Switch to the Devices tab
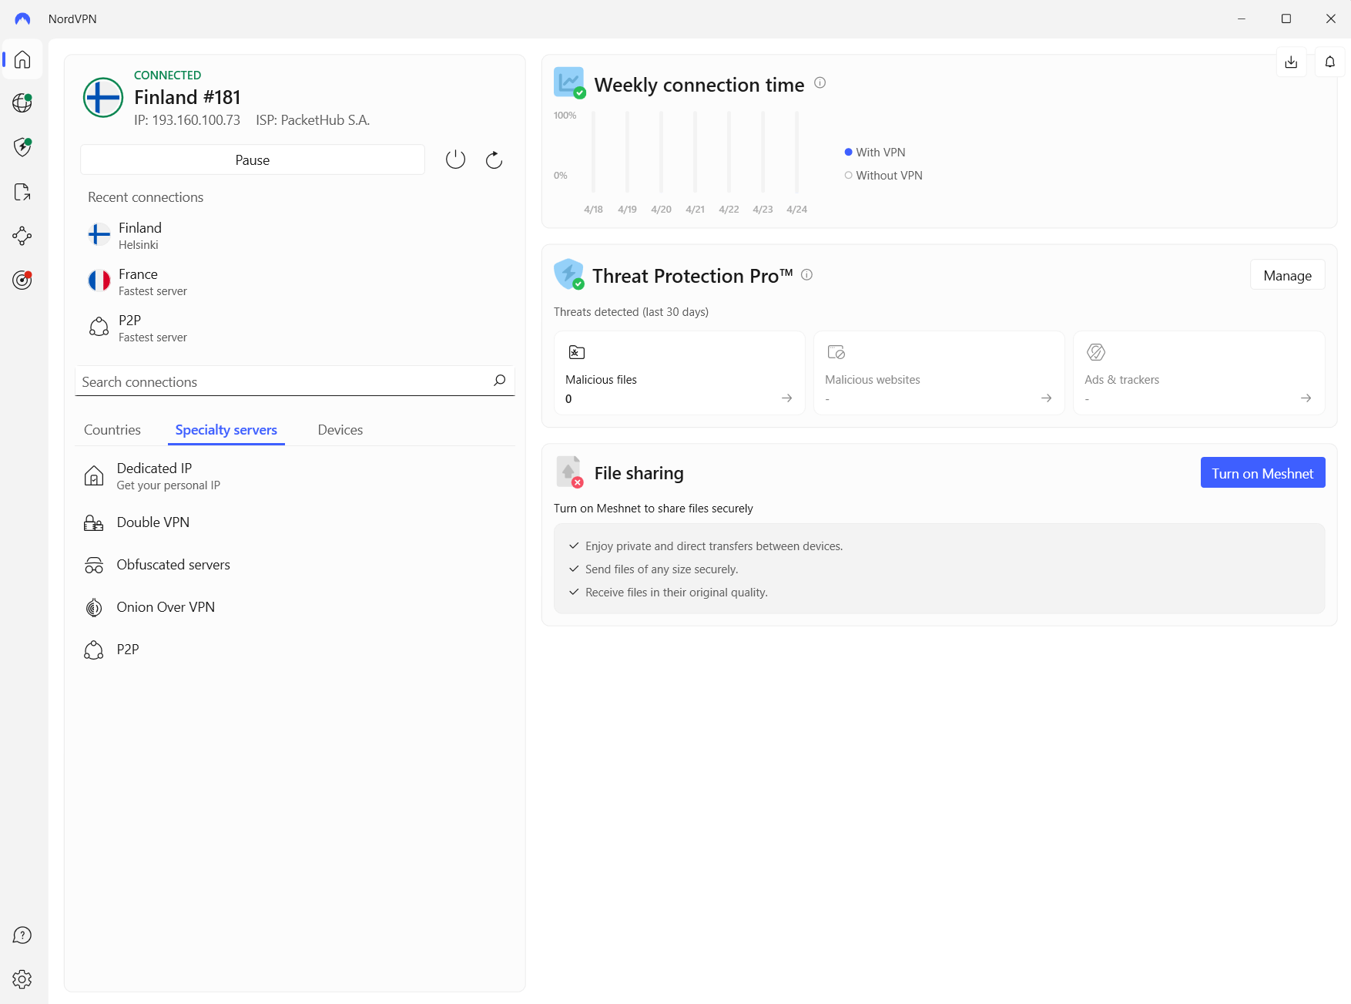This screenshot has width=1351, height=1004. [340, 430]
